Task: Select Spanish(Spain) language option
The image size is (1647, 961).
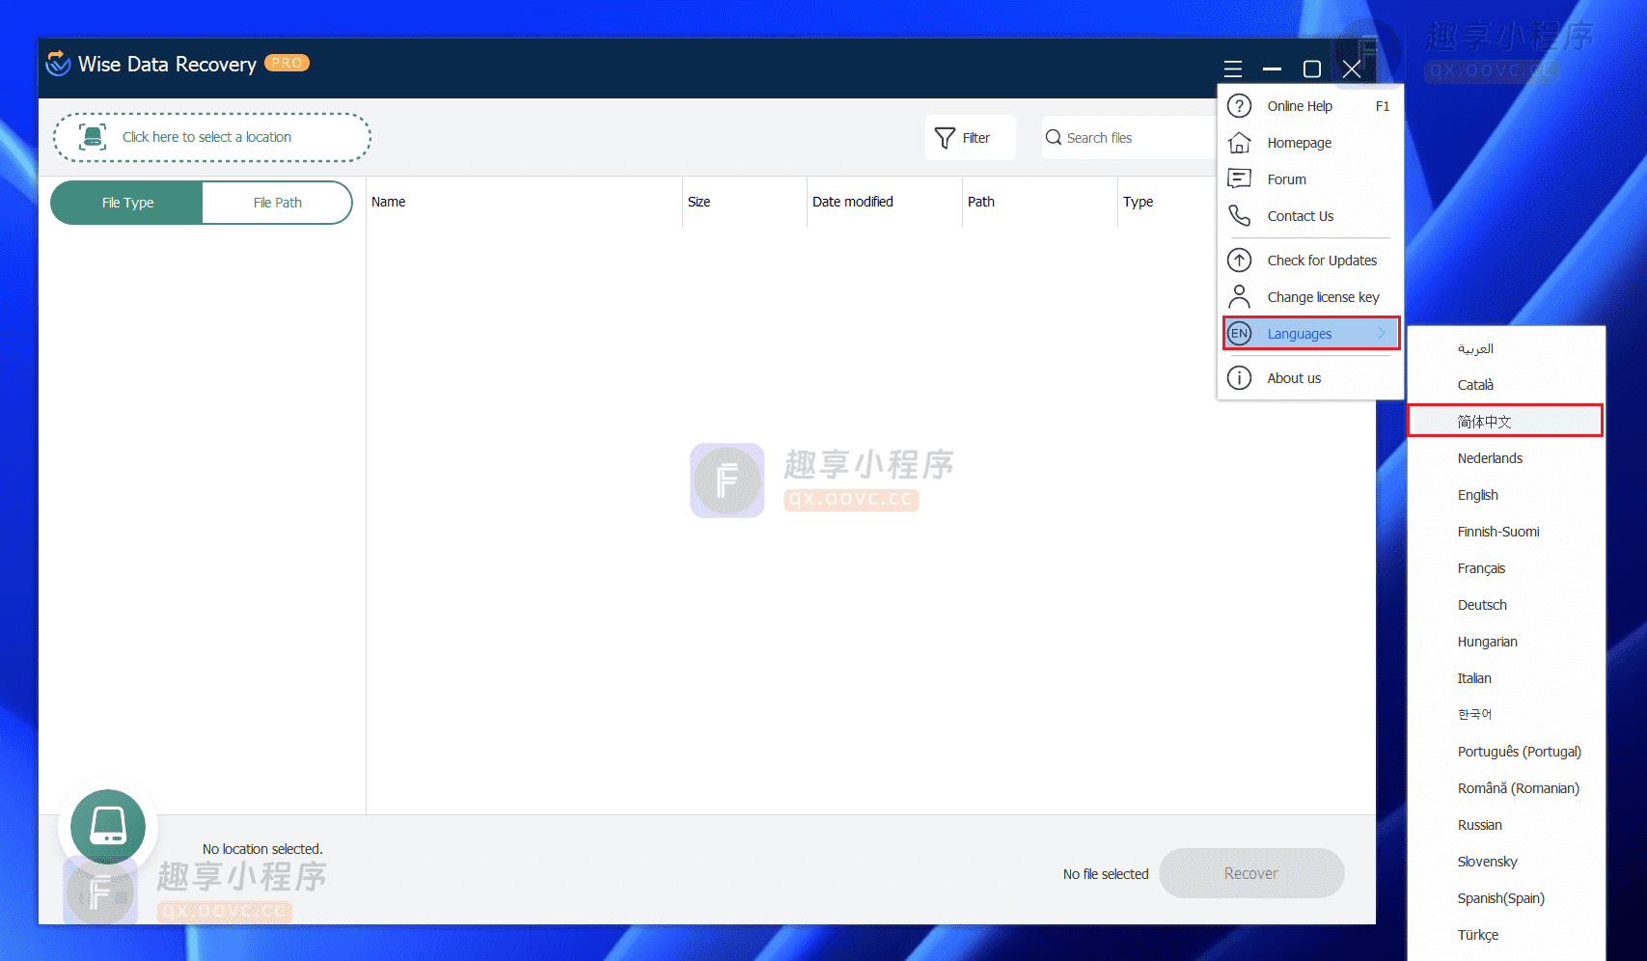Action: tap(1506, 898)
